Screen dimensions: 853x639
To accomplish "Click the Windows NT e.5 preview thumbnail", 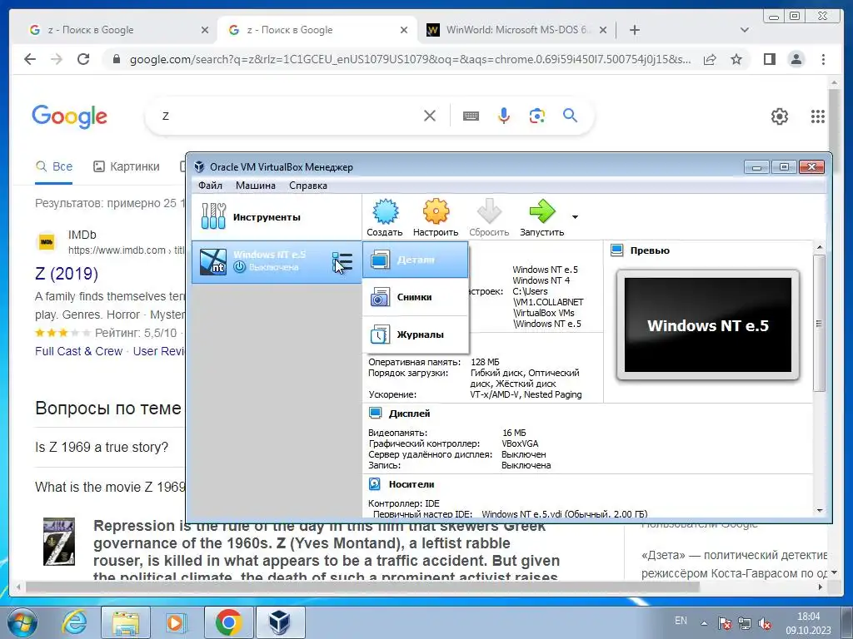I will point(708,325).
